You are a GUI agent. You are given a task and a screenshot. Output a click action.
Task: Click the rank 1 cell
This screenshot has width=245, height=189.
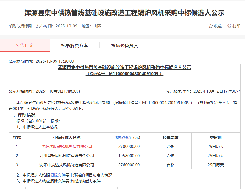(17, 147)
